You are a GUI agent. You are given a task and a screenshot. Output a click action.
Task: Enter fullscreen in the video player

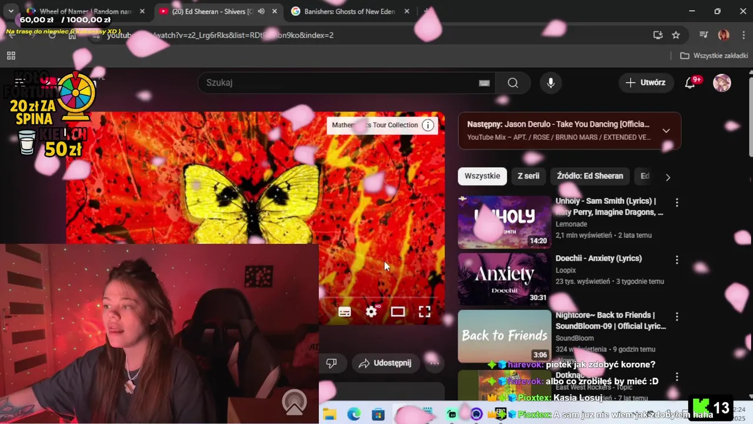click(424, 312)
